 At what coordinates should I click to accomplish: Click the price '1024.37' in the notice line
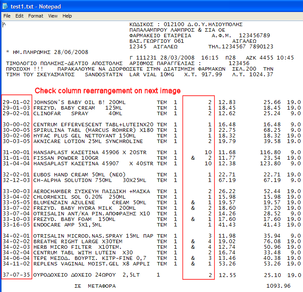(x=261, y=74)
